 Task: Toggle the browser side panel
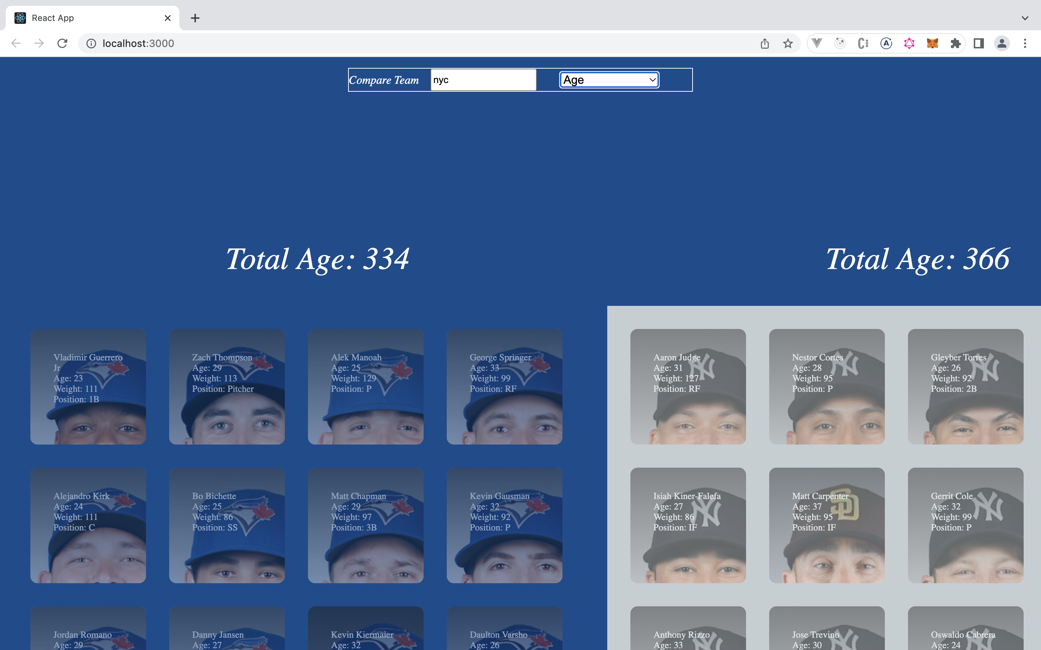click(978, 43)
